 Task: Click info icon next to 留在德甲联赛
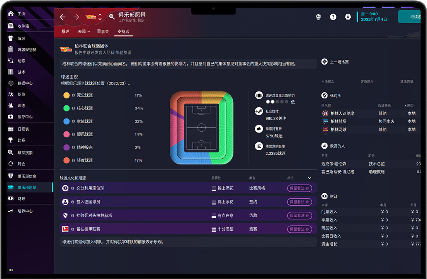coord(308,229)
